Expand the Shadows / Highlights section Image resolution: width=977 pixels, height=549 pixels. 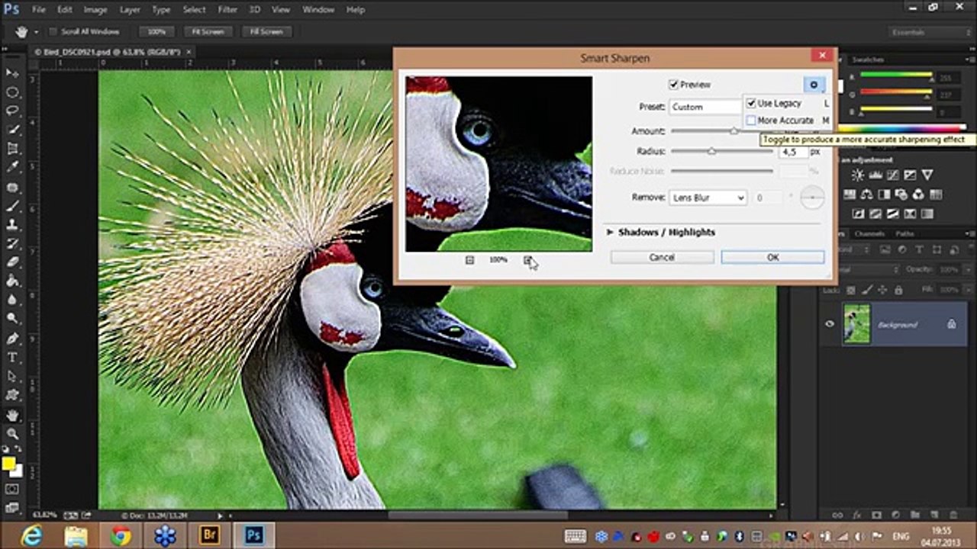point(611,232)
